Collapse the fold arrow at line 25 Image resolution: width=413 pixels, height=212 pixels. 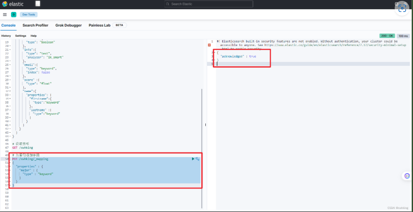coord(10,65)
